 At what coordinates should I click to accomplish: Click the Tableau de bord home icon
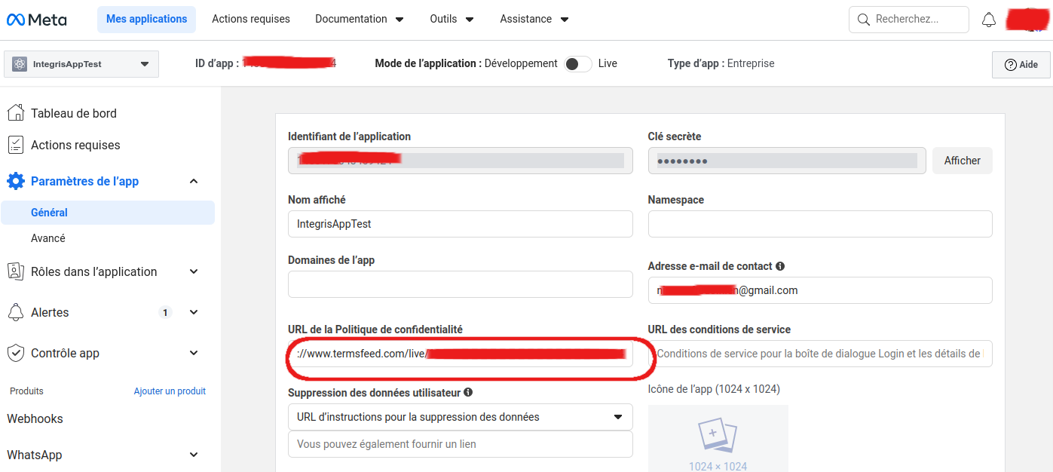tap(15, 113)
